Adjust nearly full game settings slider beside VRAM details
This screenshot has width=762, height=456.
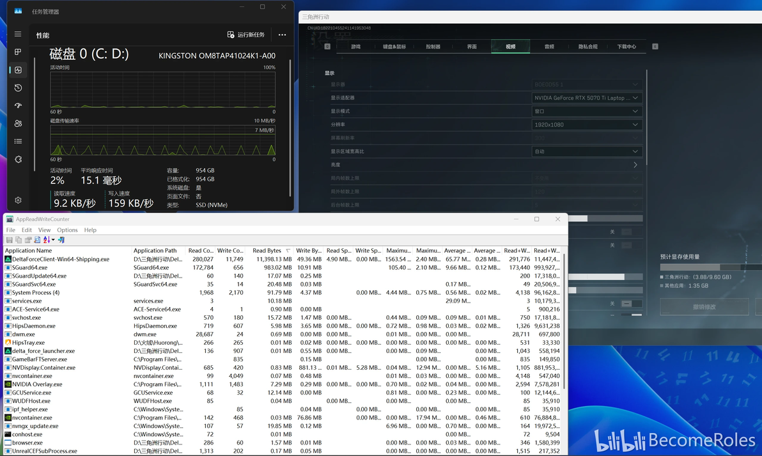point(605,277)
